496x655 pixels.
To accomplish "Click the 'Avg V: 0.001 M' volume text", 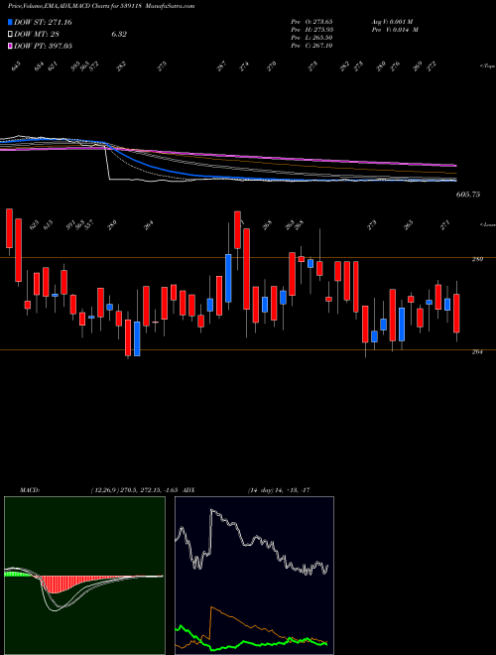I will pos(394,21).
